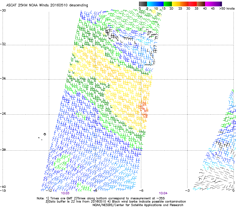Click the title 'ASCAT 25KM NOAA Winds 20160510 descending'

click(47, 5)
